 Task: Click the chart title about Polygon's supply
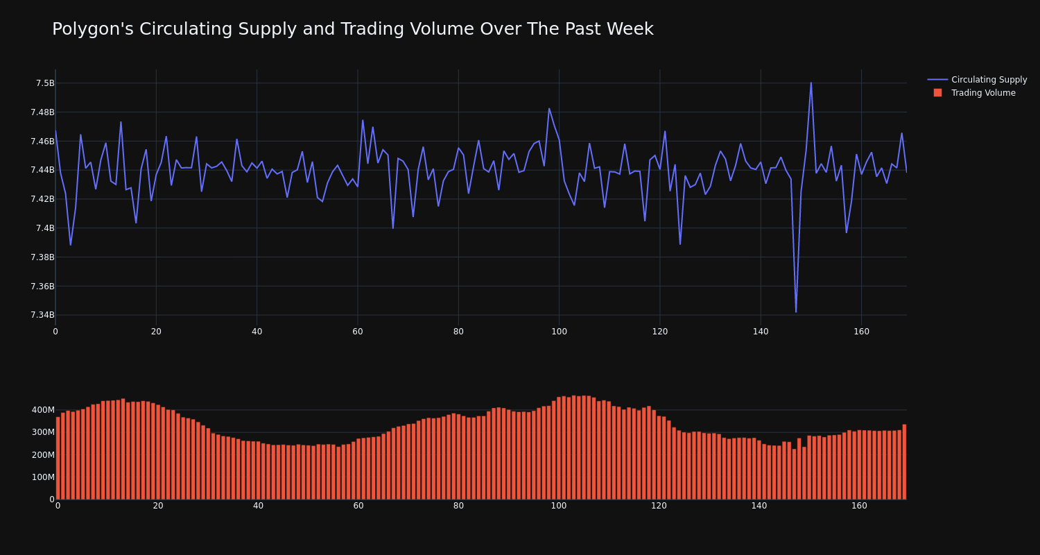pyautogui.click(x=352, y=29)
